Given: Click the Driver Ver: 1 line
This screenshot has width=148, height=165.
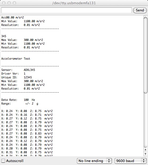Looking at the screenshot, I should click(13, 74).
